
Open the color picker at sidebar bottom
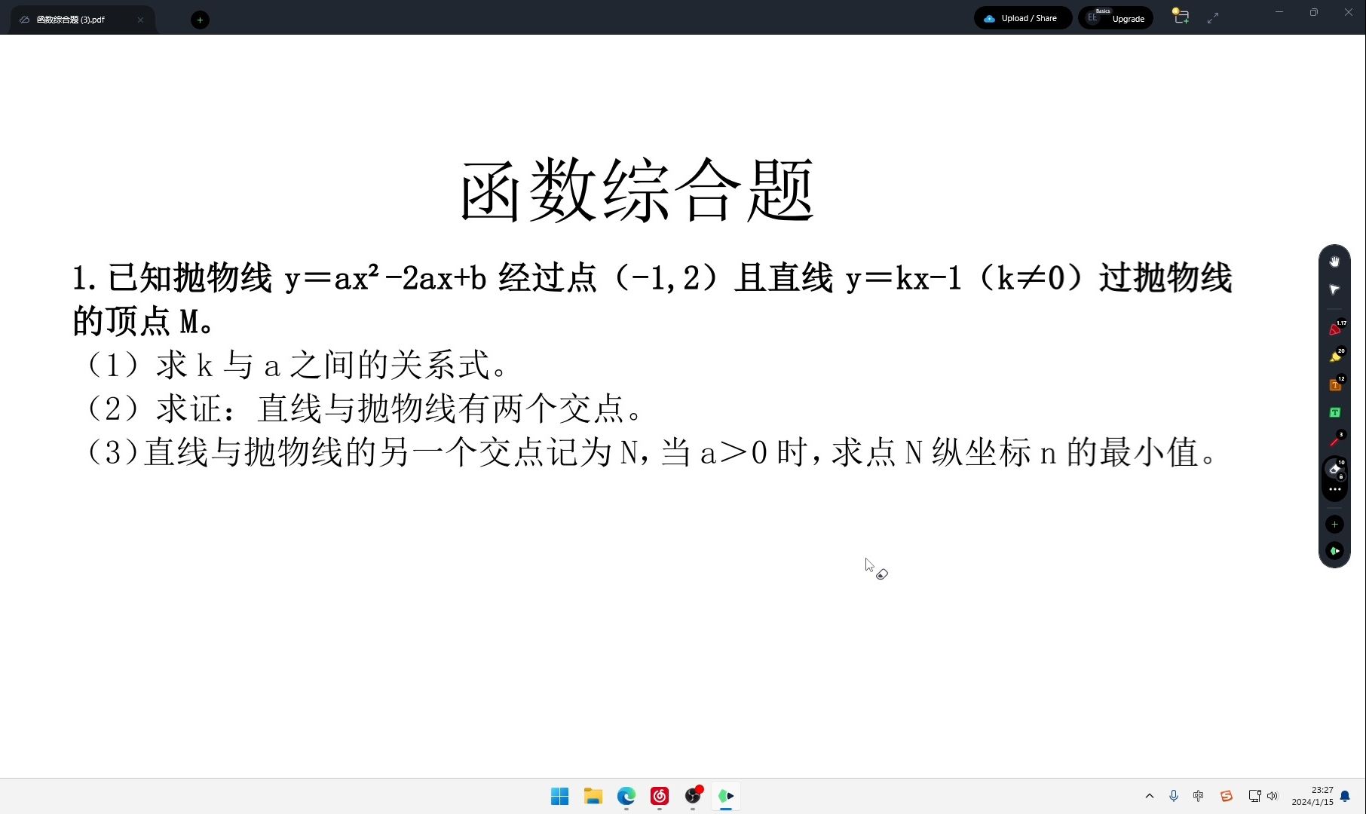[x=1334, y=551]
